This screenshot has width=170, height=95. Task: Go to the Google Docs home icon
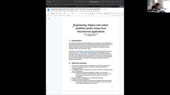[48, 10]
